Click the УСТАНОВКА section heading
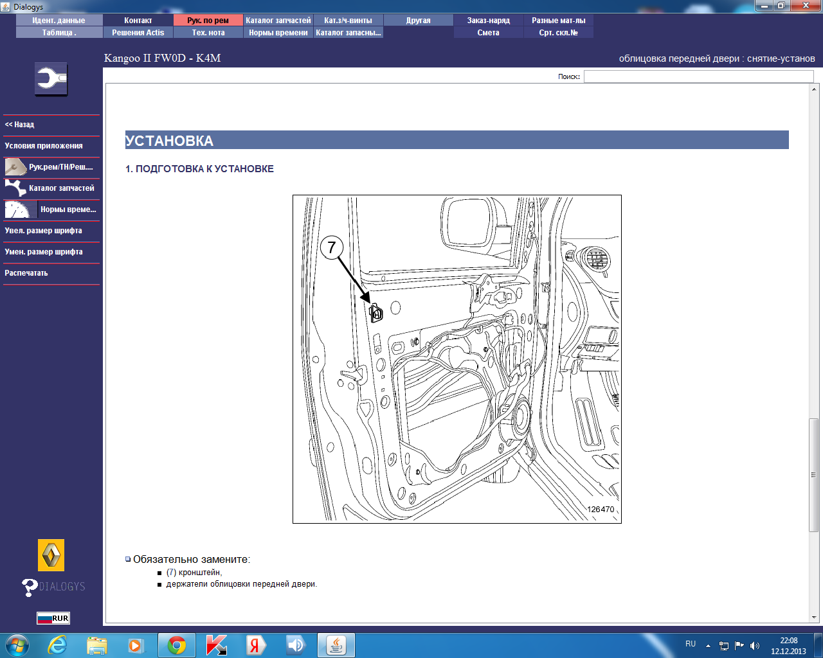This screenshot has height=658, width=823. [x=457, y=140]
